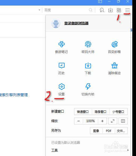136x156 pixels.
Task: Click the user avatar icon
Action: (56, 23)
